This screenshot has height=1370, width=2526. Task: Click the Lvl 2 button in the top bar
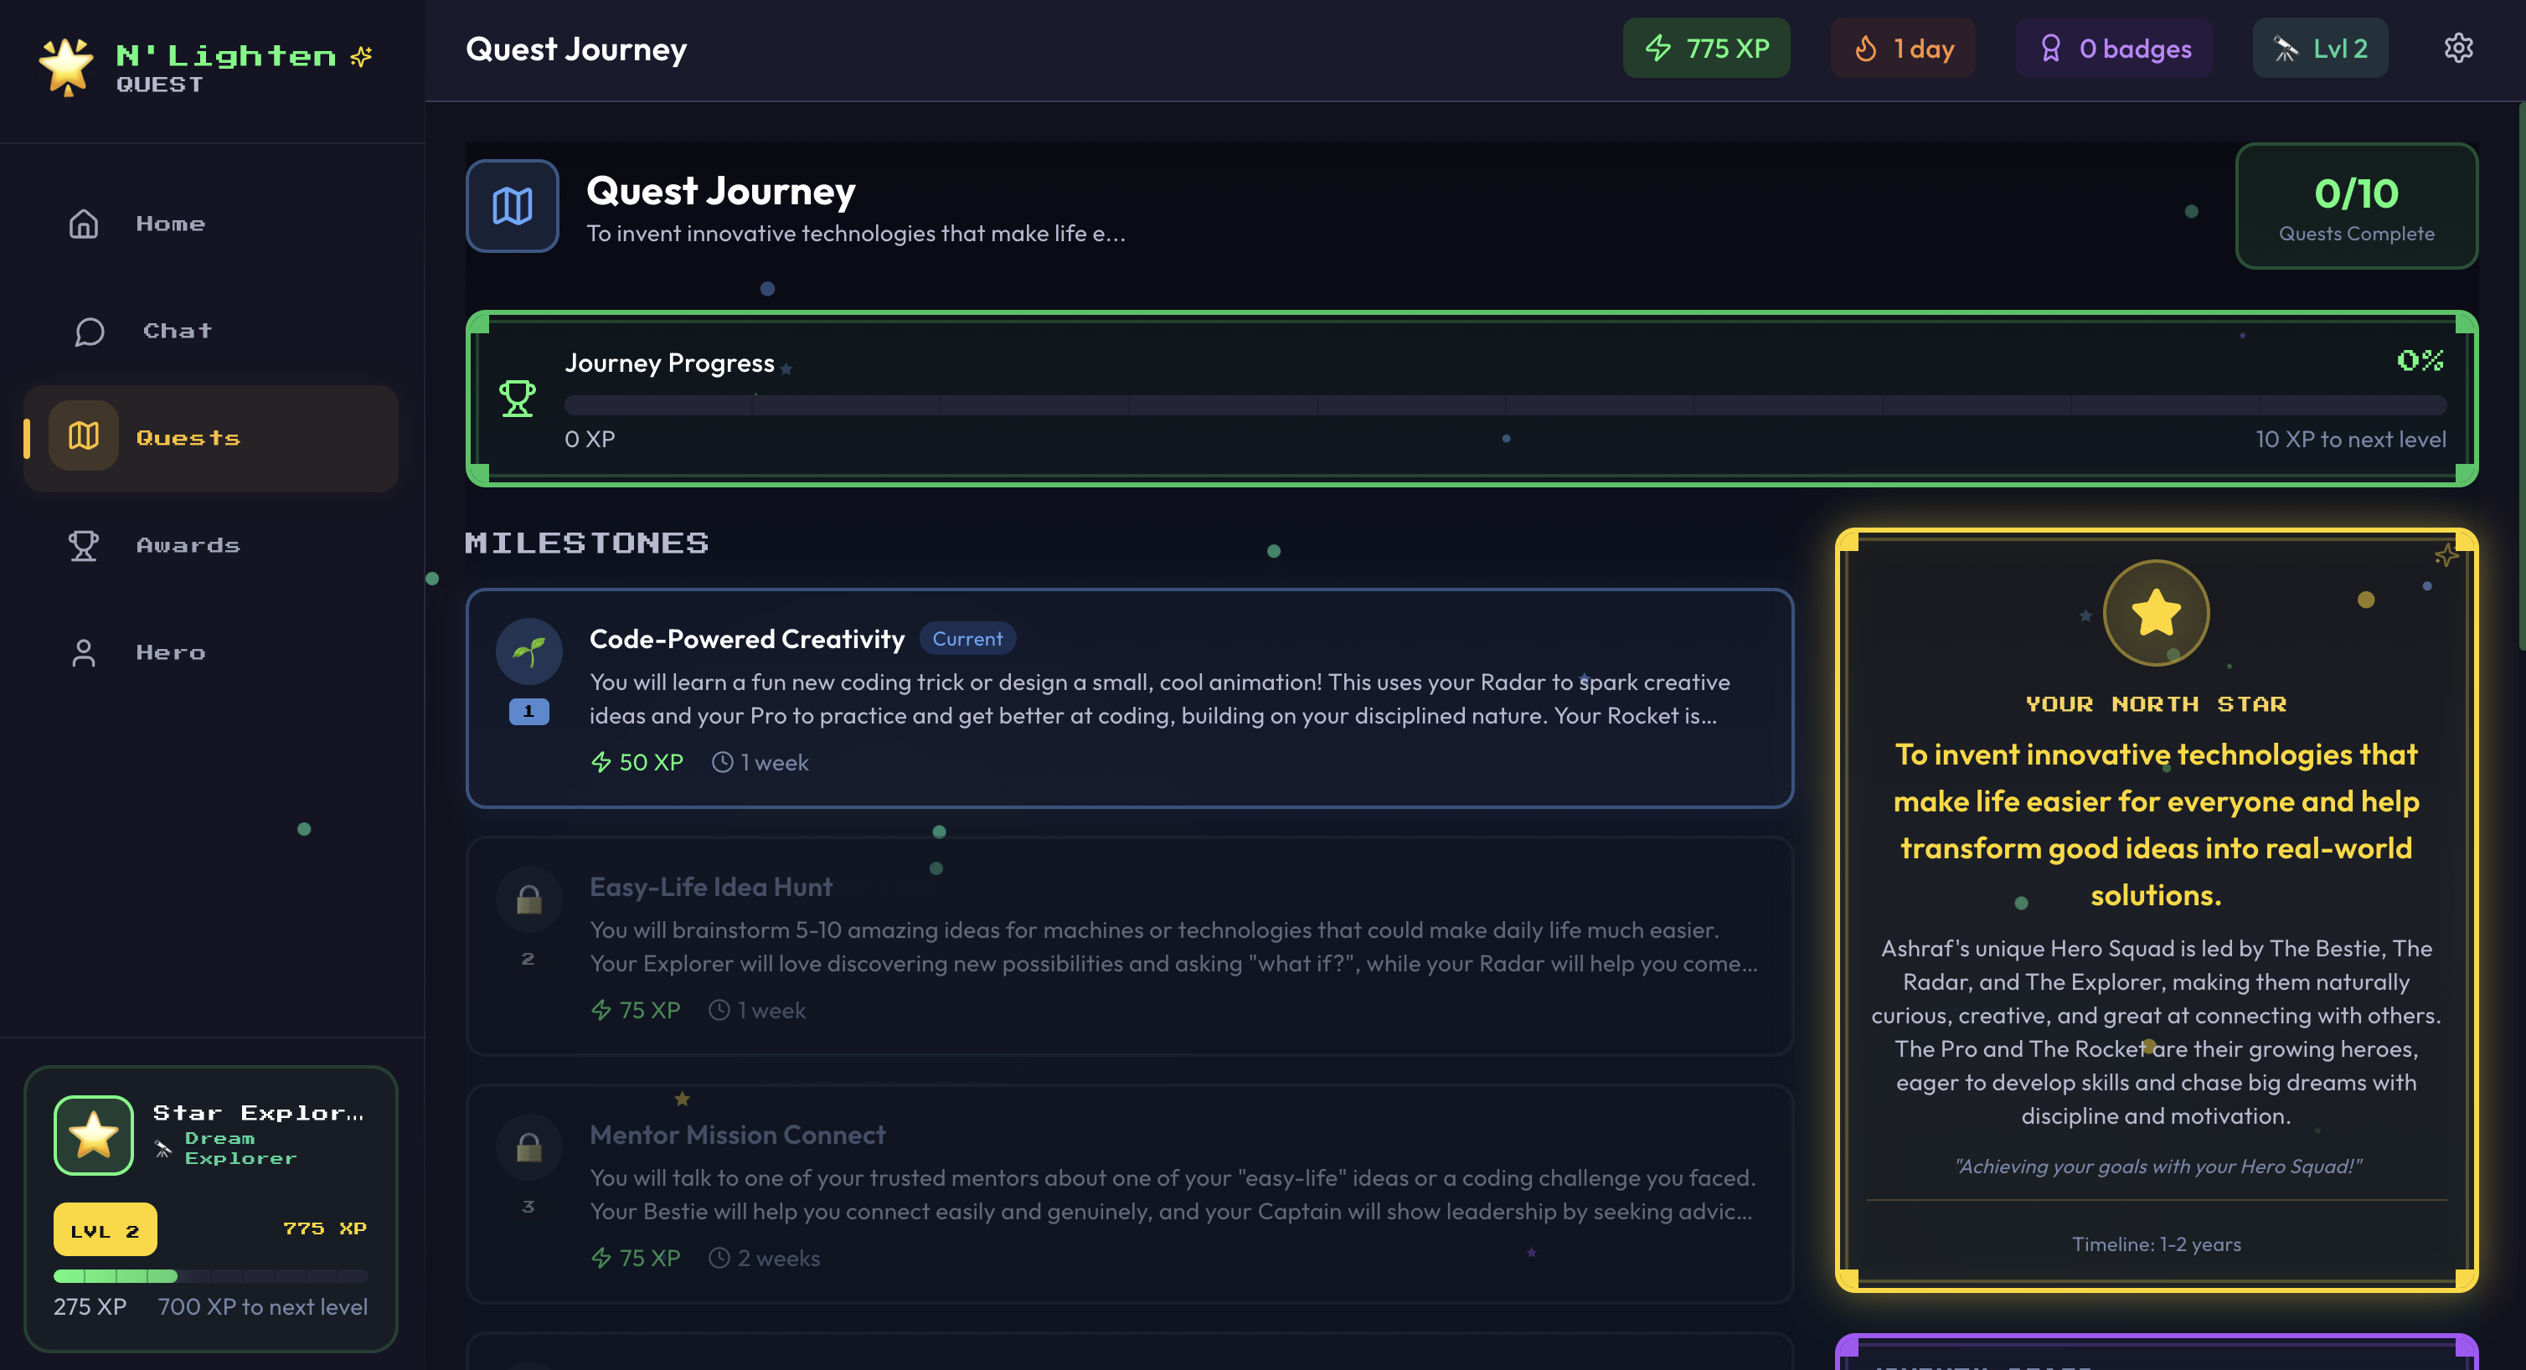click(x=2320, y=47)
